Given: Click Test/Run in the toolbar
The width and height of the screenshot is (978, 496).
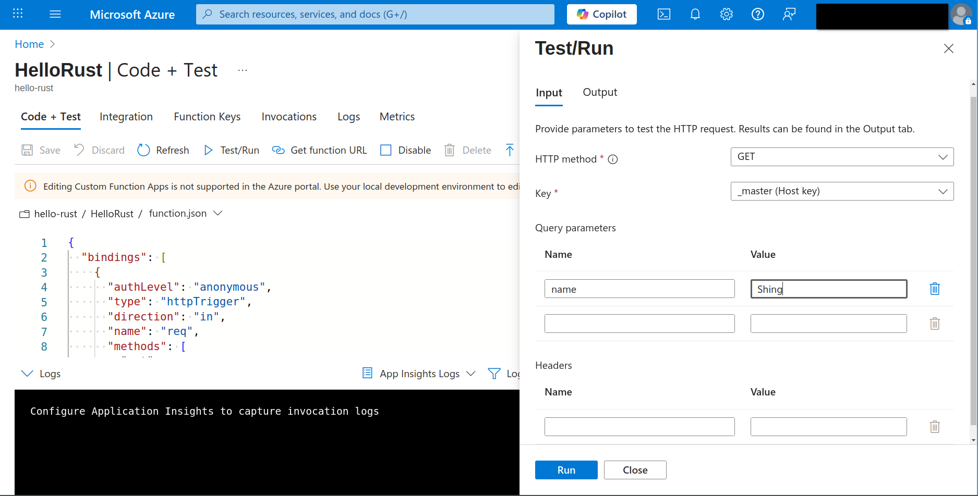Looking at the screenshot, I should (231, 150).
